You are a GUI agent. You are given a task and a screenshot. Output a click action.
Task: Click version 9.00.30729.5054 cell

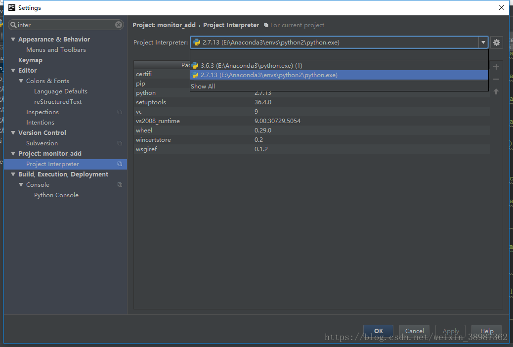(277, 121)
